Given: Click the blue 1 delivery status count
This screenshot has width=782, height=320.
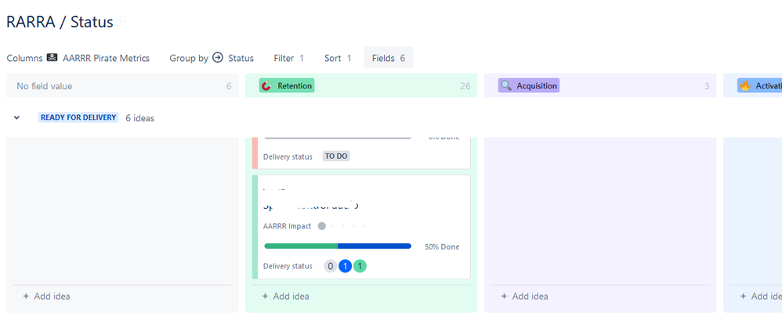Looking at the screenshot, I should pyautogui.click(x=345, y=266).
